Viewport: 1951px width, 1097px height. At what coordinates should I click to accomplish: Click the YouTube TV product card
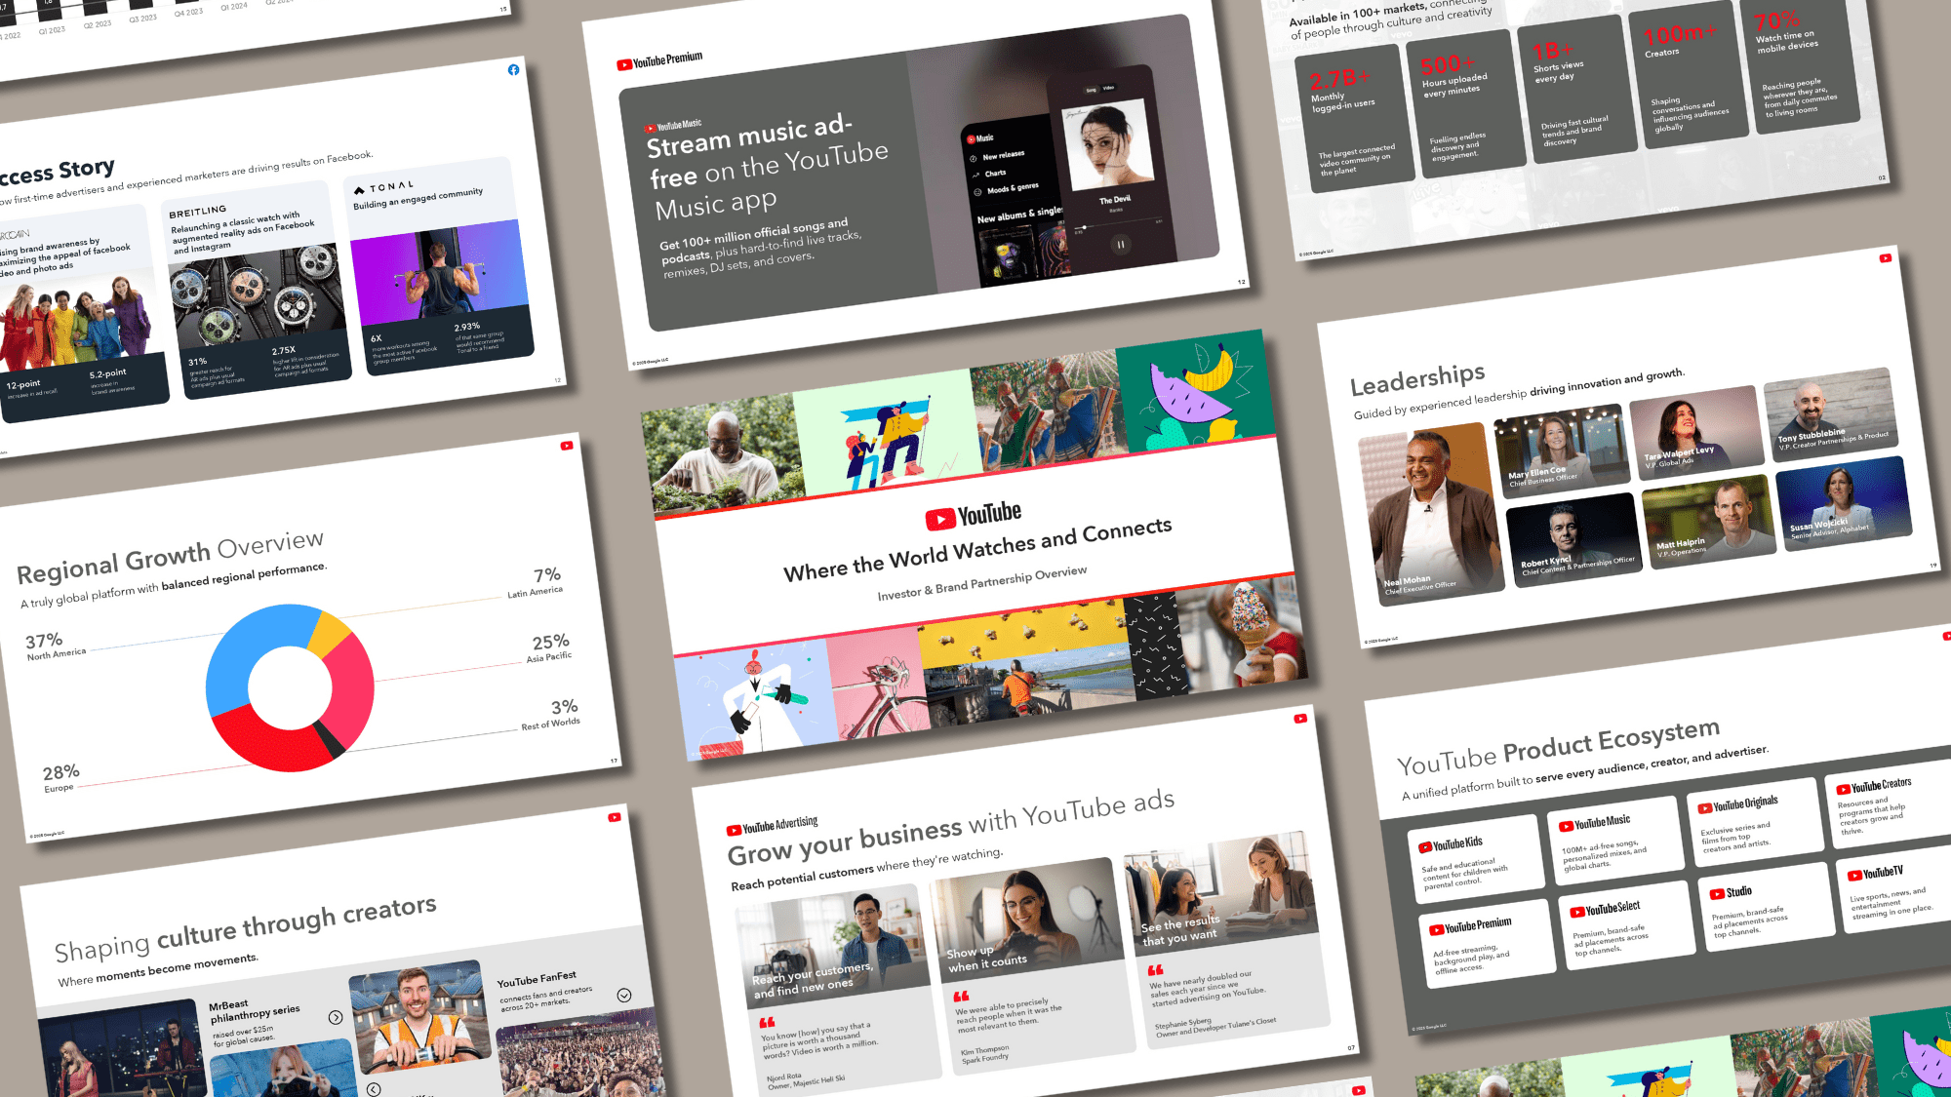click(x=1892, y=892)
